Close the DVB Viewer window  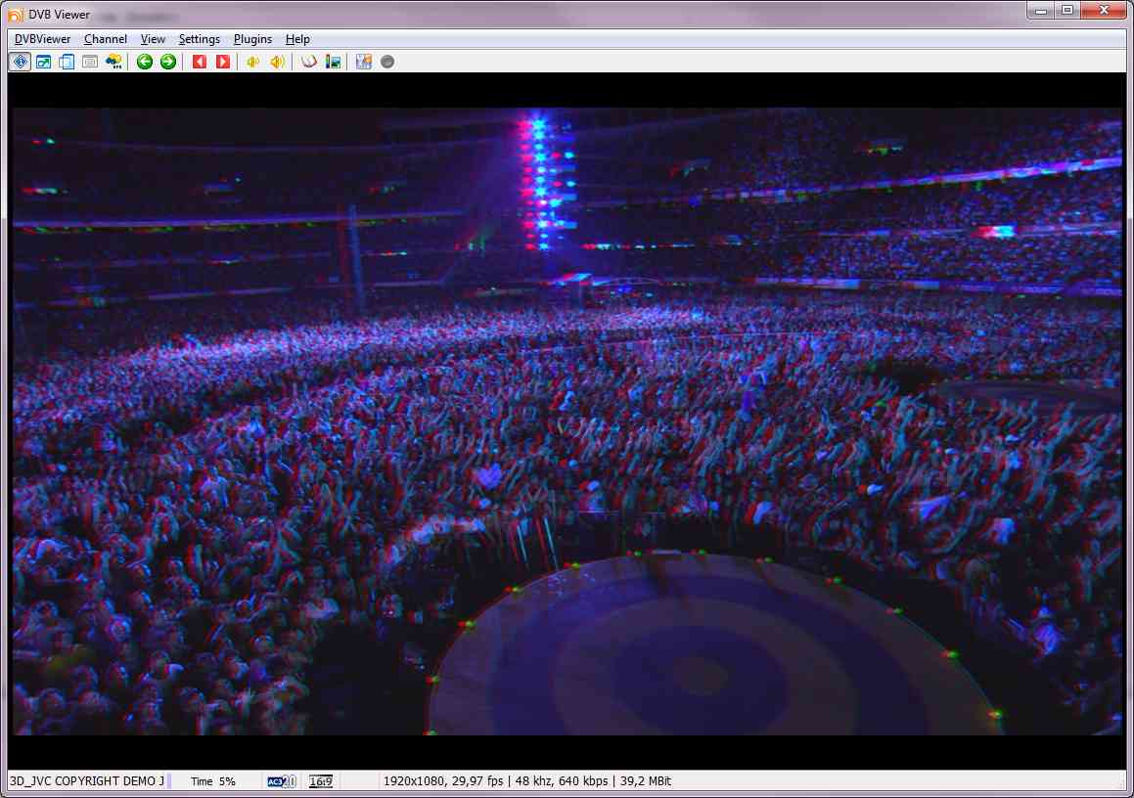pyautogui.click(x=1104, y=11)
